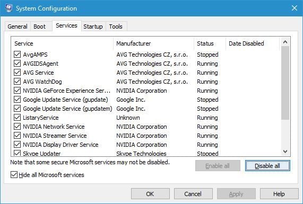
Task: Open the Tools tab
Action: point(116,26)
